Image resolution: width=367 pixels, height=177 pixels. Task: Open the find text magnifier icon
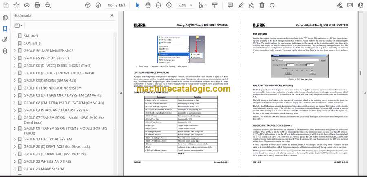coord(48,5)
